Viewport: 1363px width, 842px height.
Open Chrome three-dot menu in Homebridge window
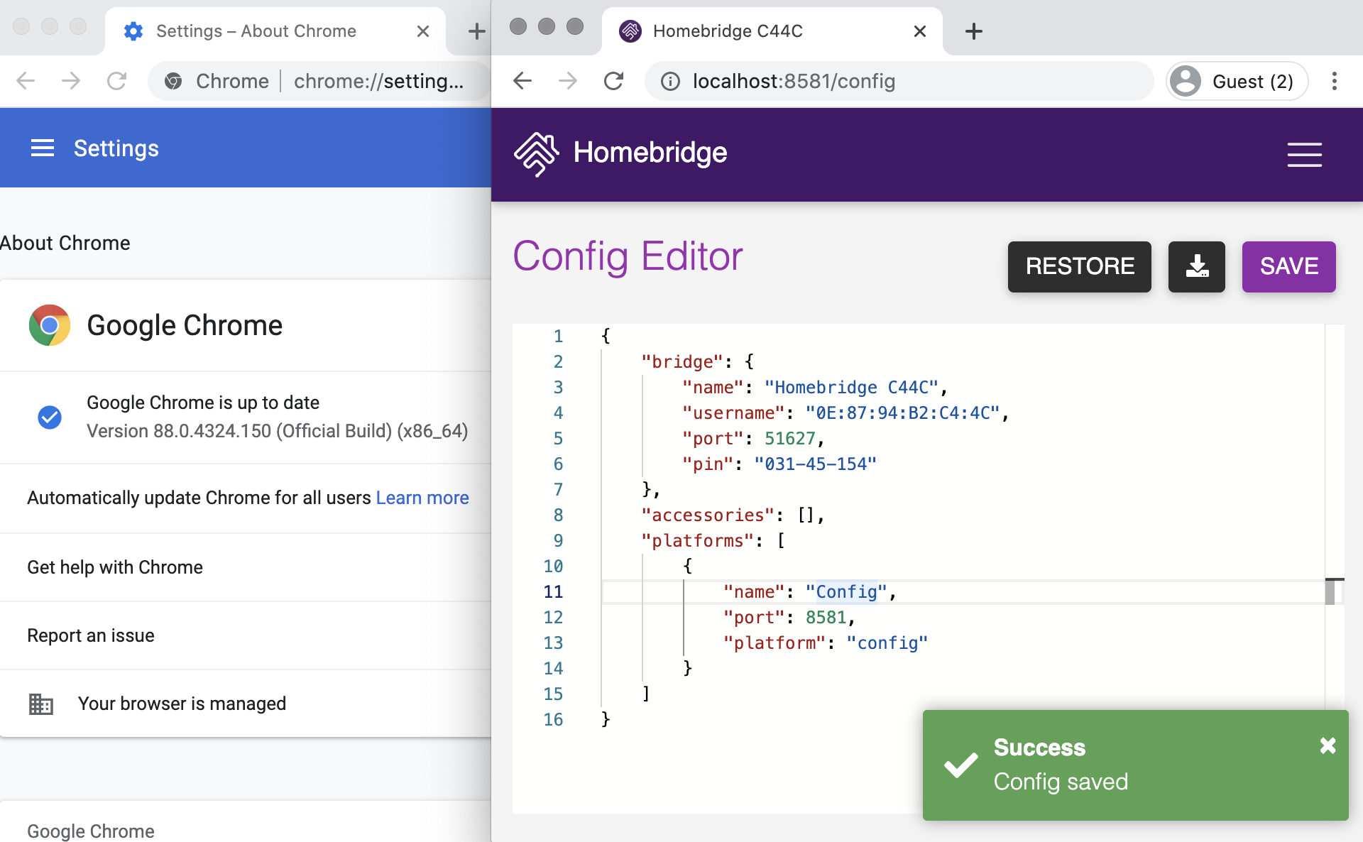pyautogui.click(x=1335, y=82)
